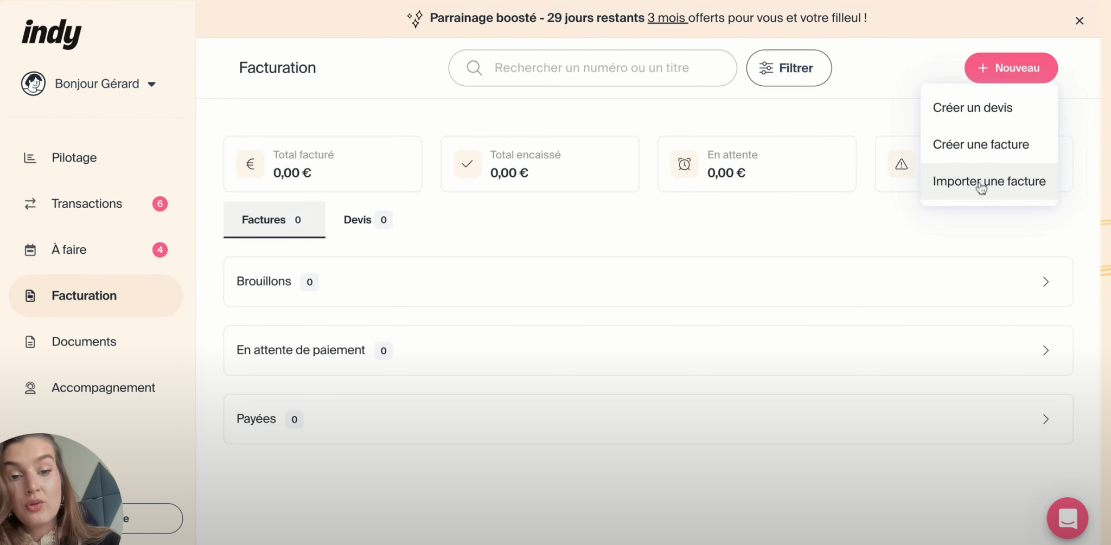
Task: Click the En attente clock icon
Action: tap(684, 164)
